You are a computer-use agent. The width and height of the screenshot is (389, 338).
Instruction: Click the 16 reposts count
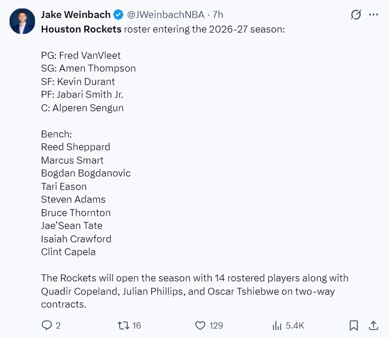click(x=137, y=325)
